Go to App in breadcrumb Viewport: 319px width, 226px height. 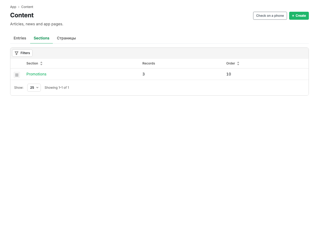point(13,7)
